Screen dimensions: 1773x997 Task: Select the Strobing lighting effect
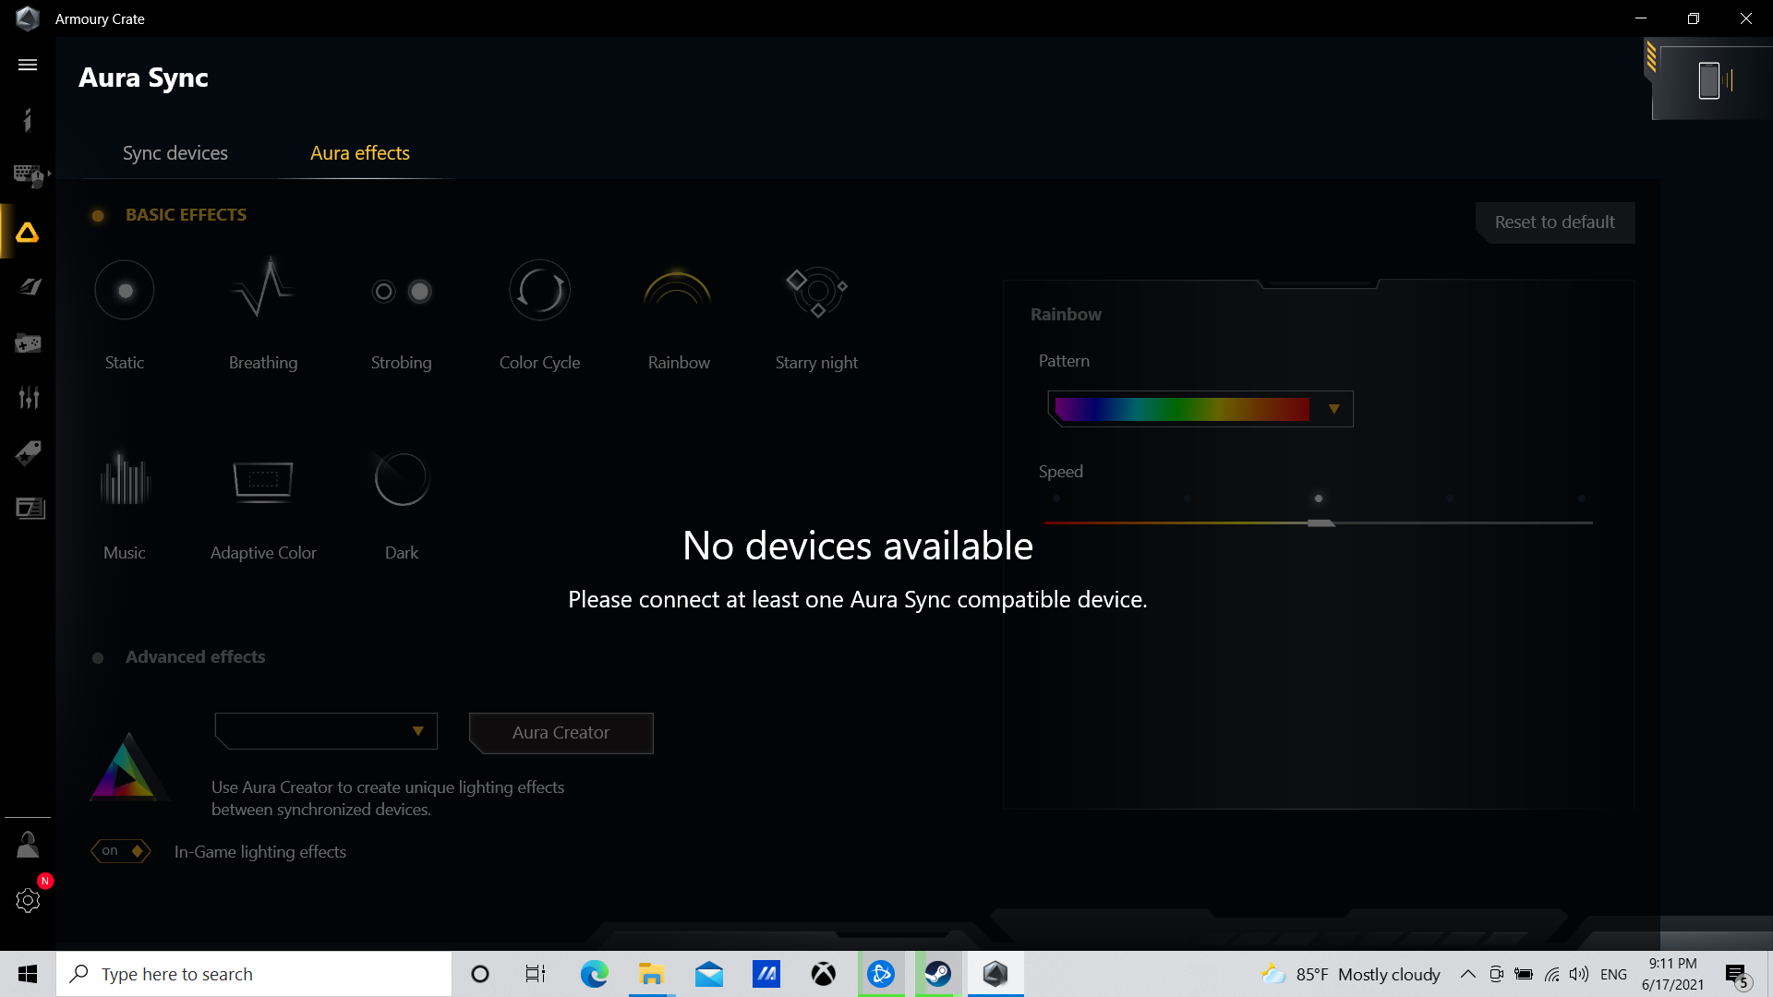pos(401,316)
